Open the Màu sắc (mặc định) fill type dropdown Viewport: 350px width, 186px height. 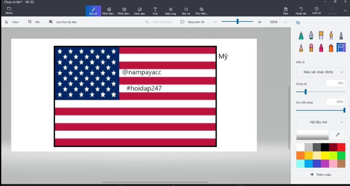click(321, 72)
